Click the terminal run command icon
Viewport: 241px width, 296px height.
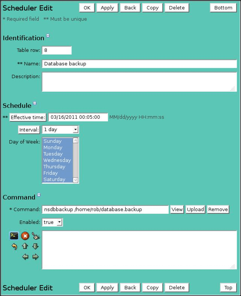coord(14,236)
